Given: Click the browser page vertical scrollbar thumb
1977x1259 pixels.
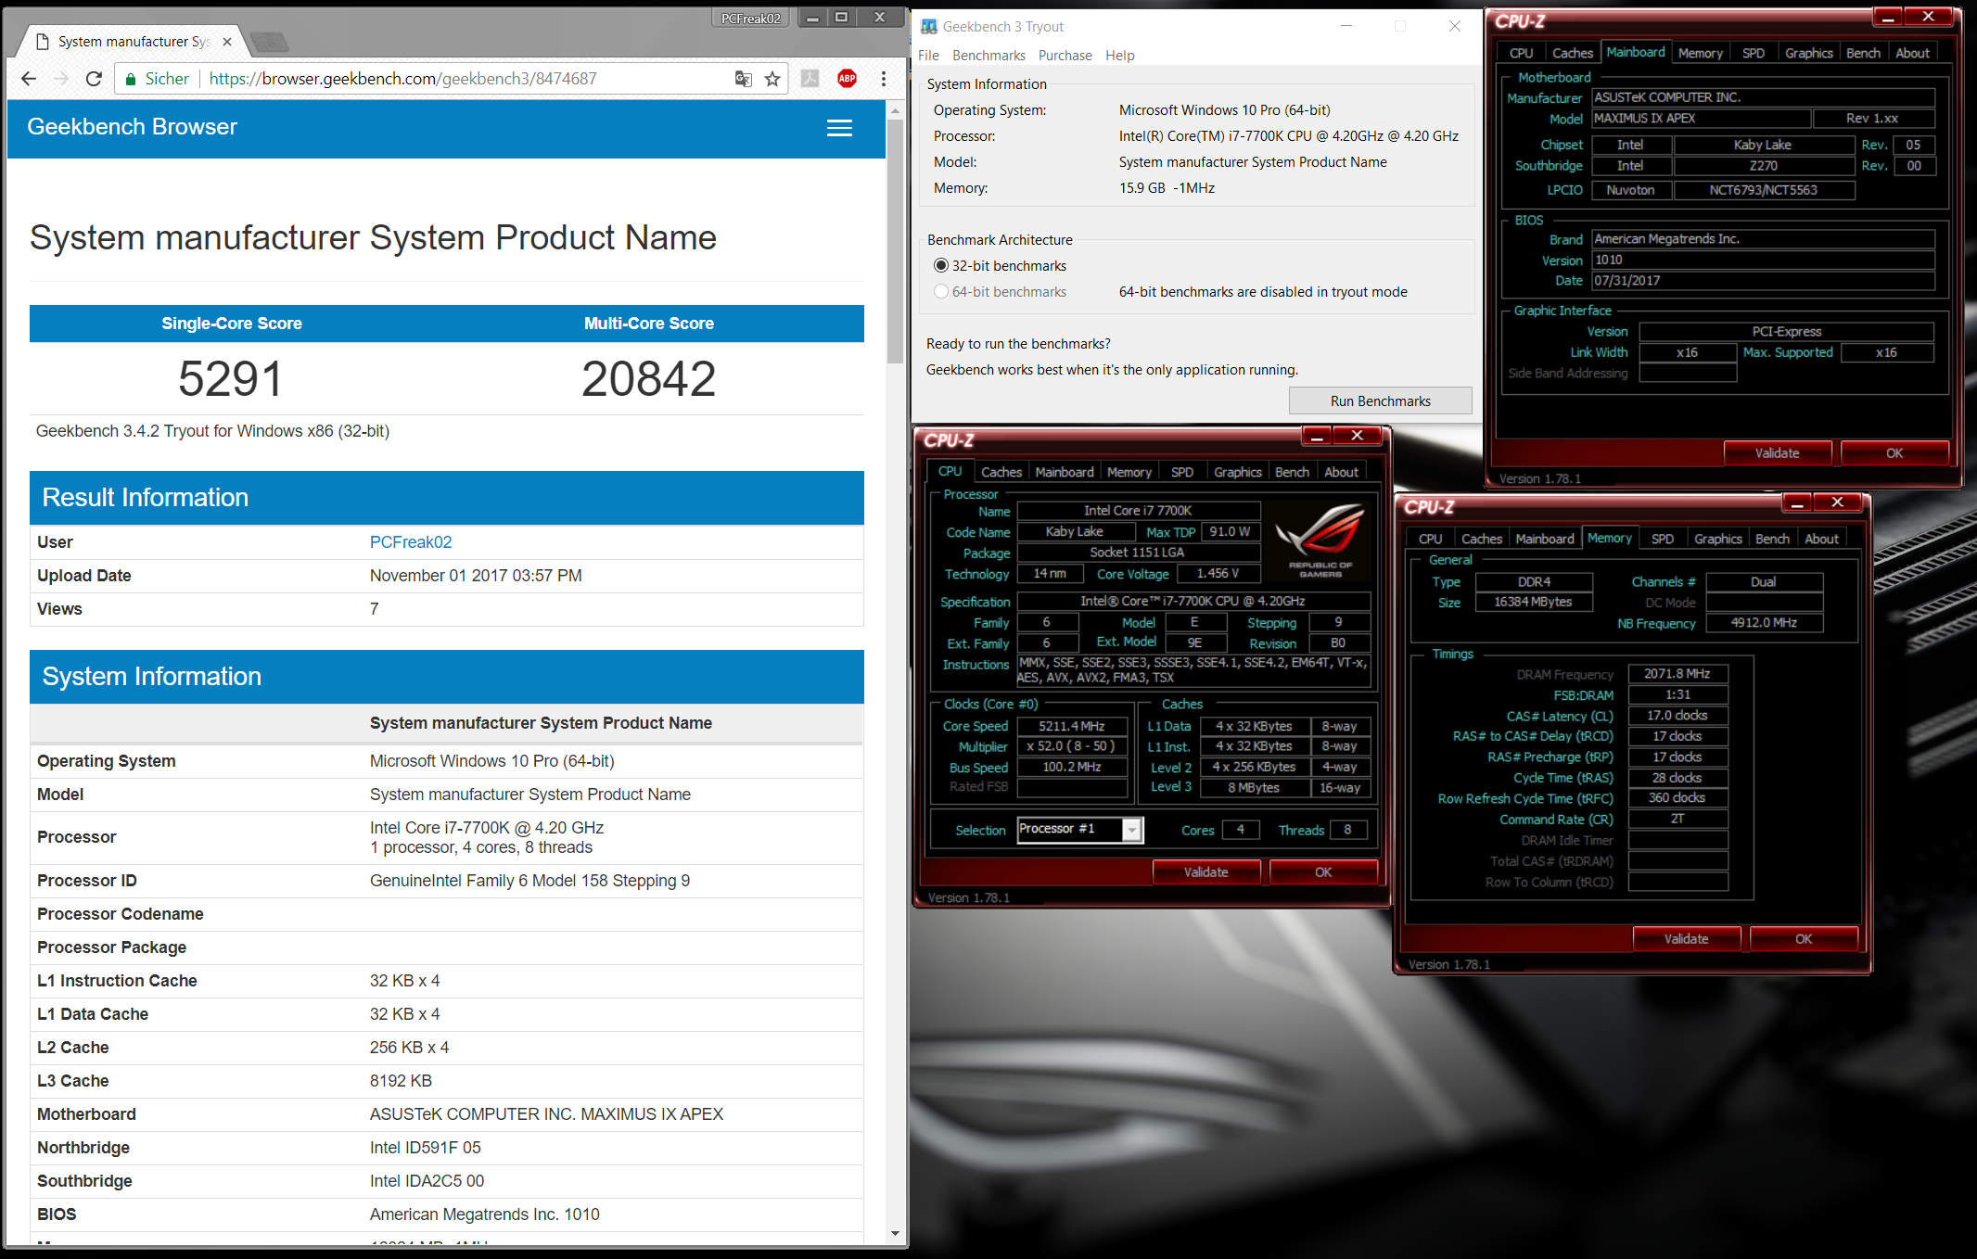Looking at the screenshot, I should [x=895, y=241].
